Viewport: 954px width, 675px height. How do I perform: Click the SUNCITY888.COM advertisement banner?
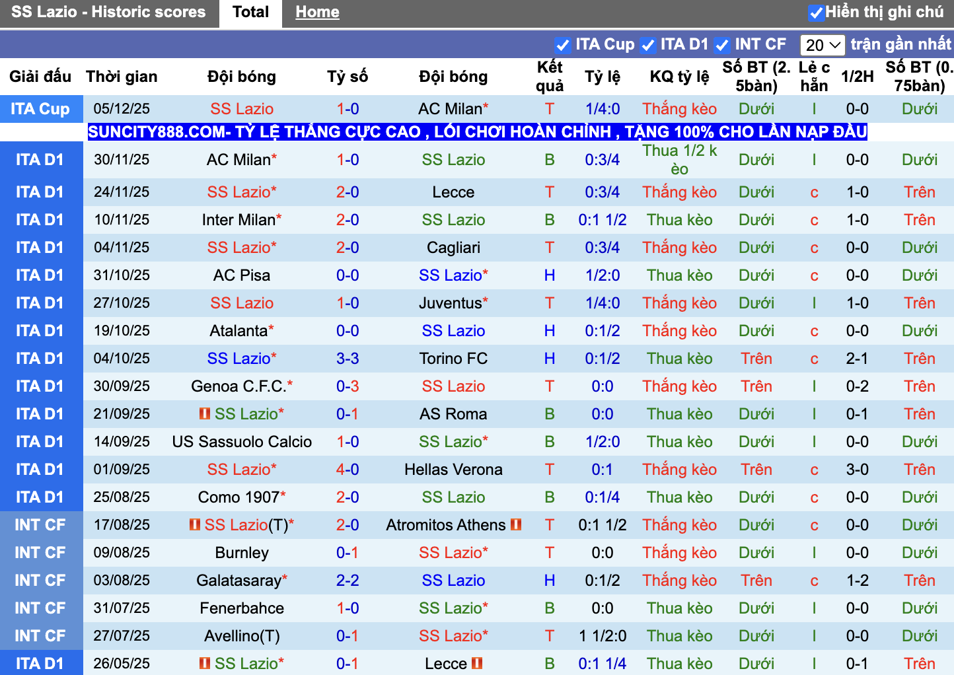click(477, 132)
